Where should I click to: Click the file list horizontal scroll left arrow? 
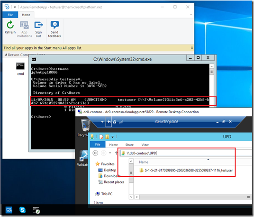tap(137, 197)
